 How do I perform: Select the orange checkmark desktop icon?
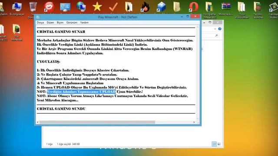(x=113, y=7)
